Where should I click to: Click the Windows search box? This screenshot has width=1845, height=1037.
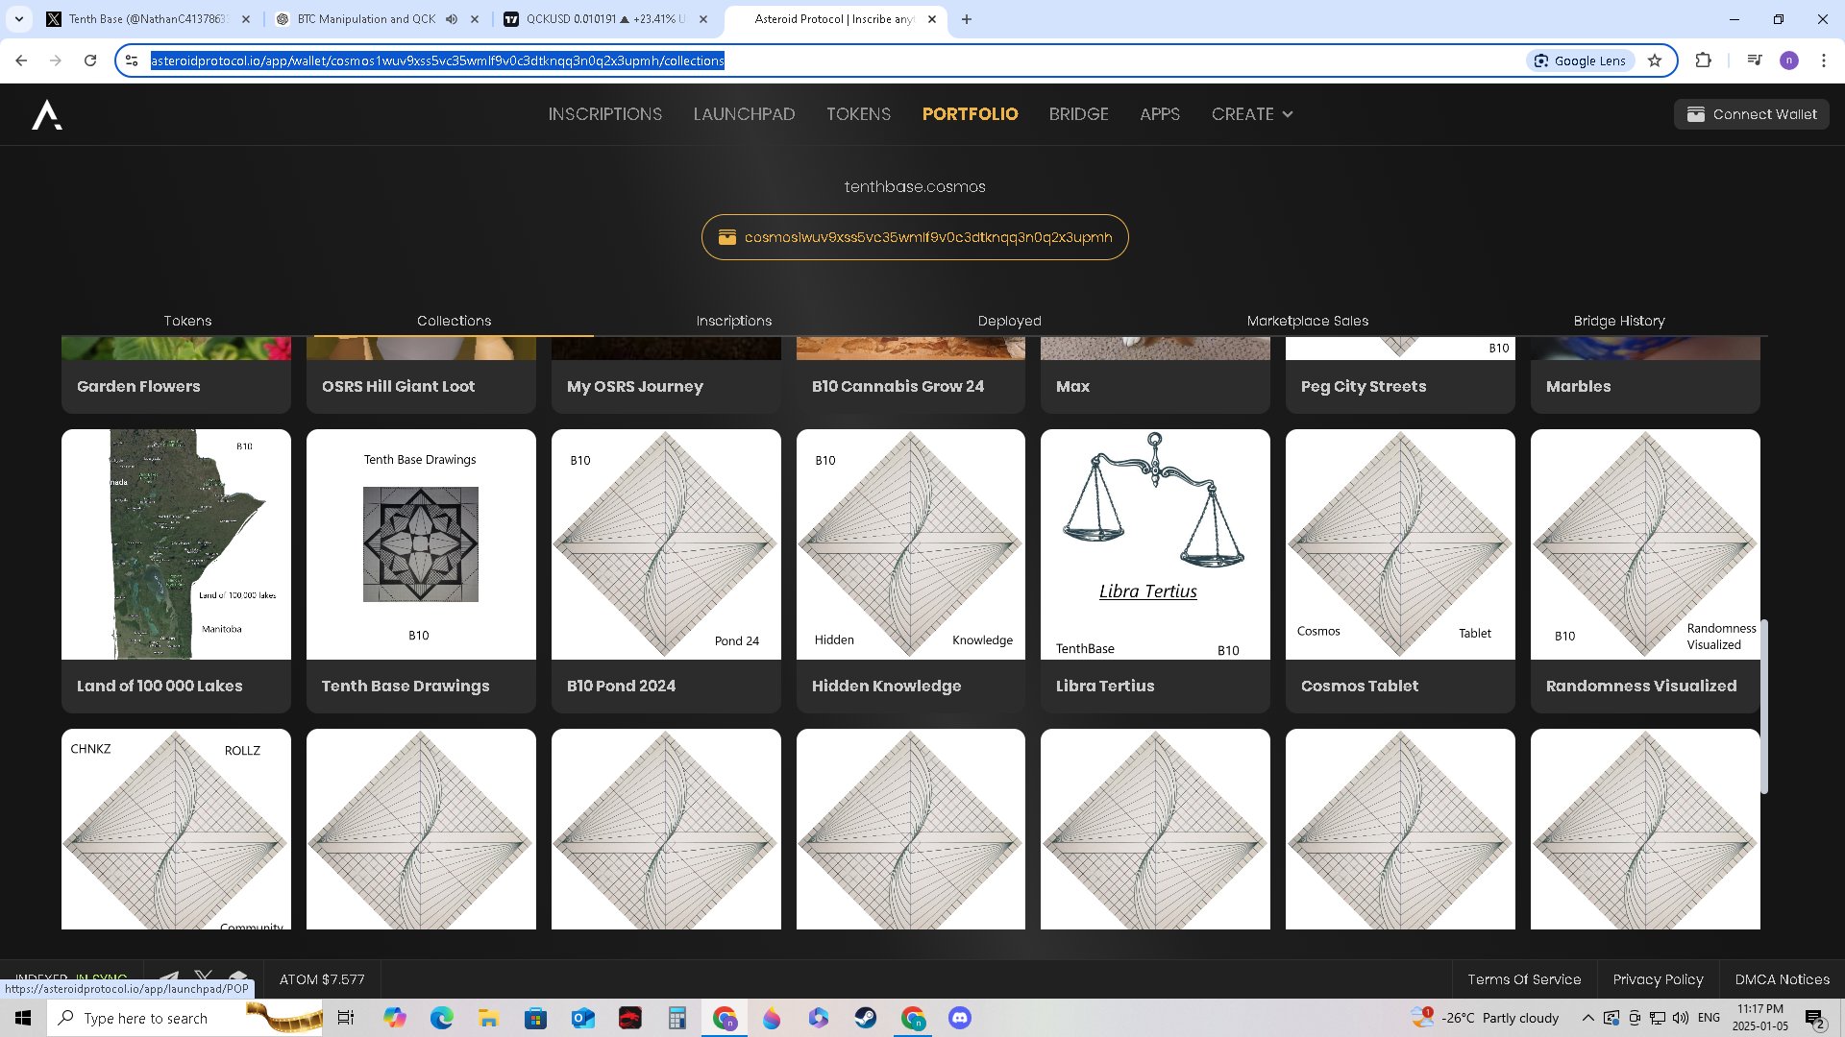pyautogui.click(x=144, y=1018)
